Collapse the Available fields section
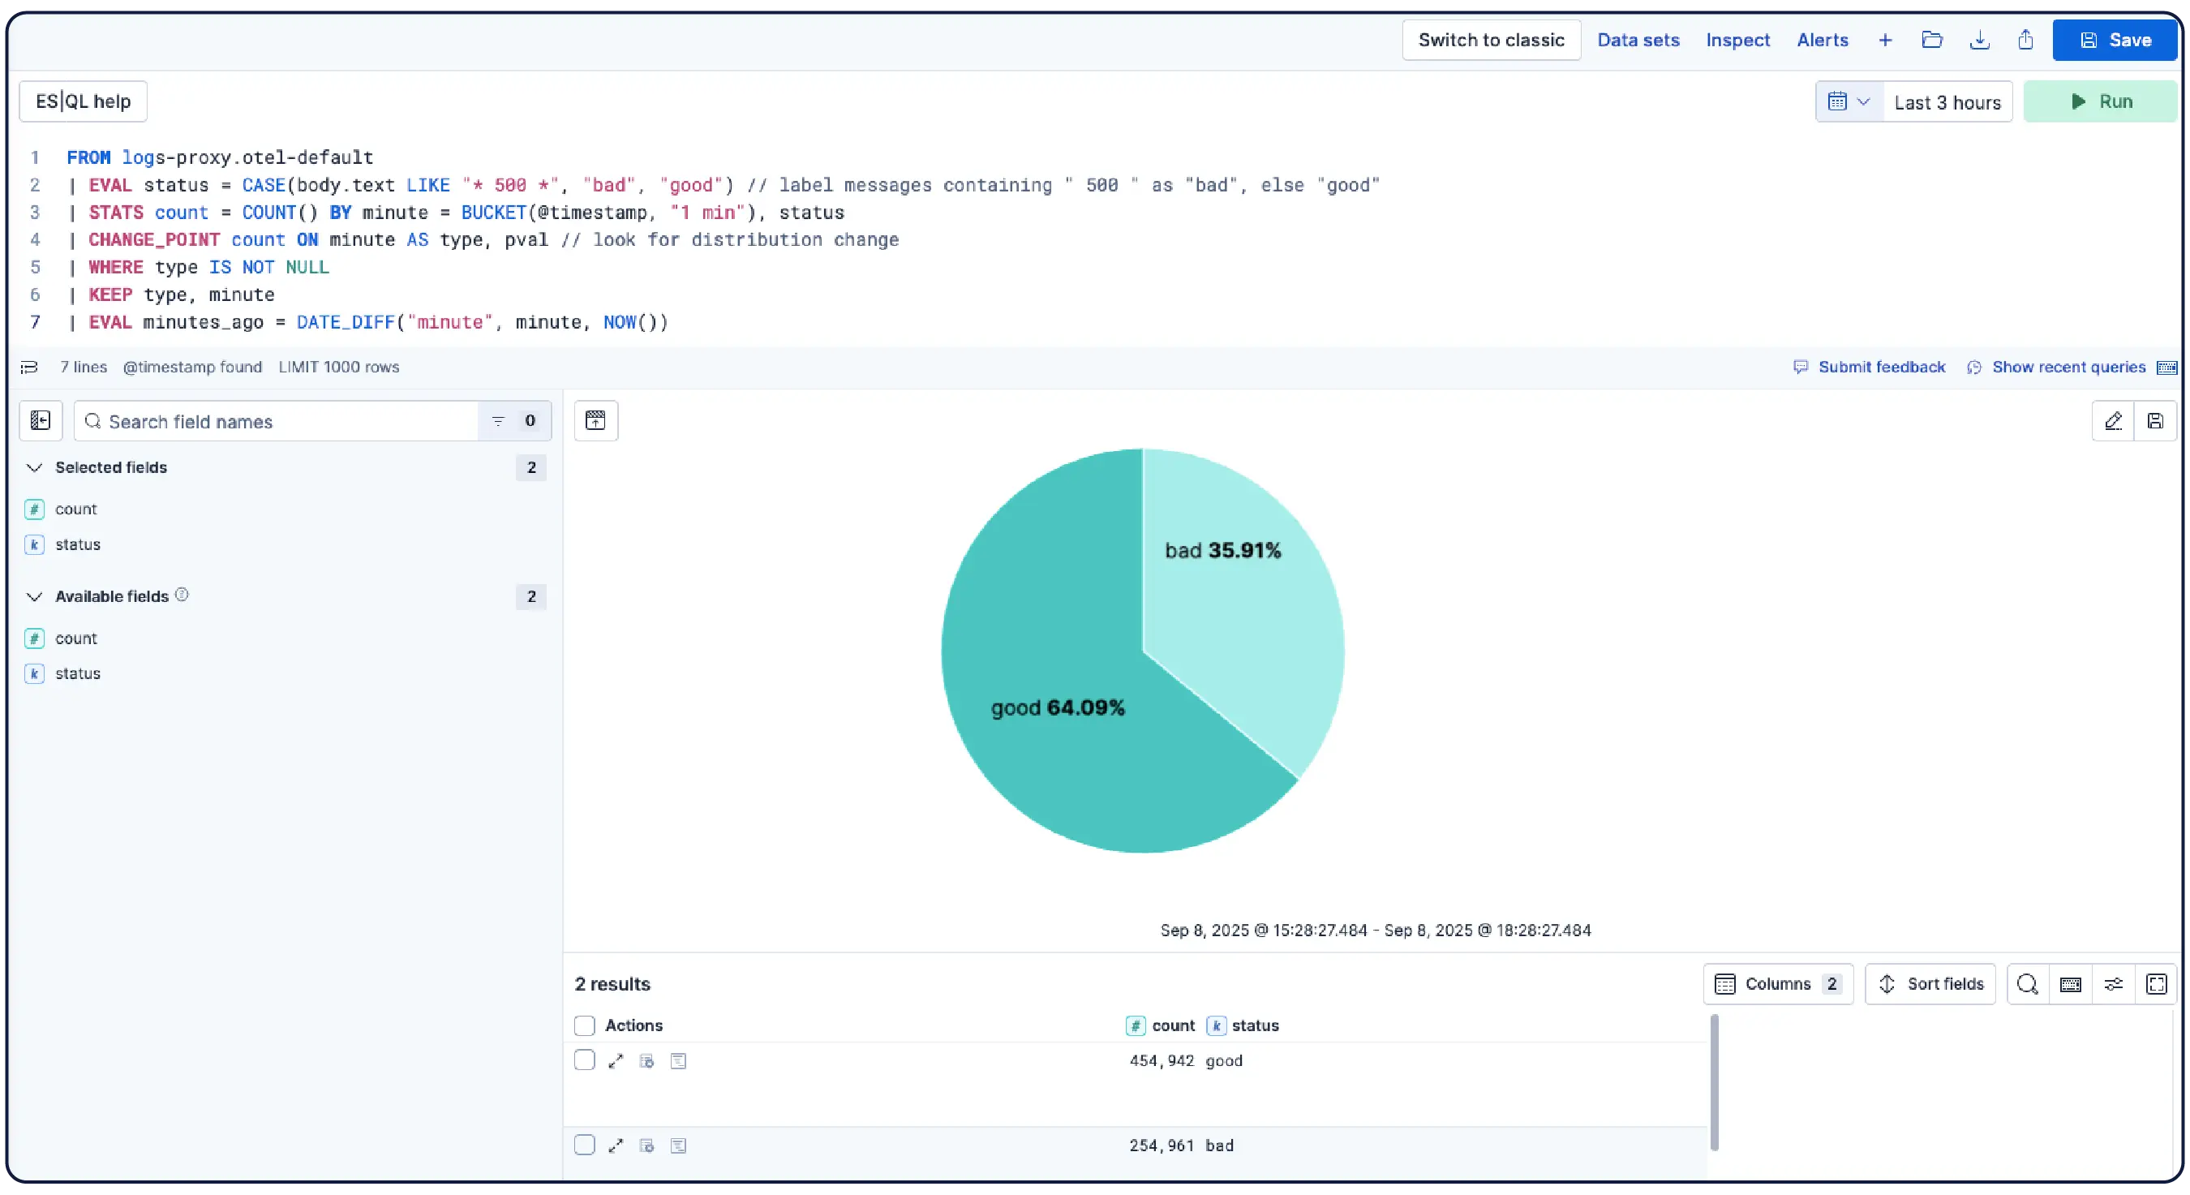This screenshot has width=2190, height=1195. [35, 596]
